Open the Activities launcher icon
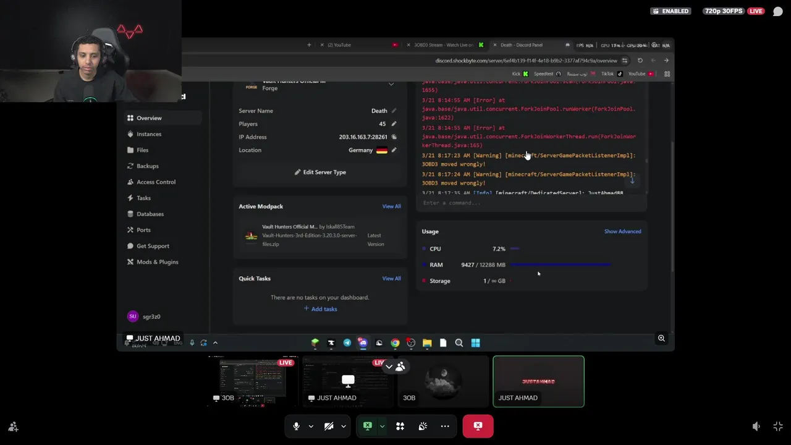Screen dimensions: 791x445 coord(400,426)
